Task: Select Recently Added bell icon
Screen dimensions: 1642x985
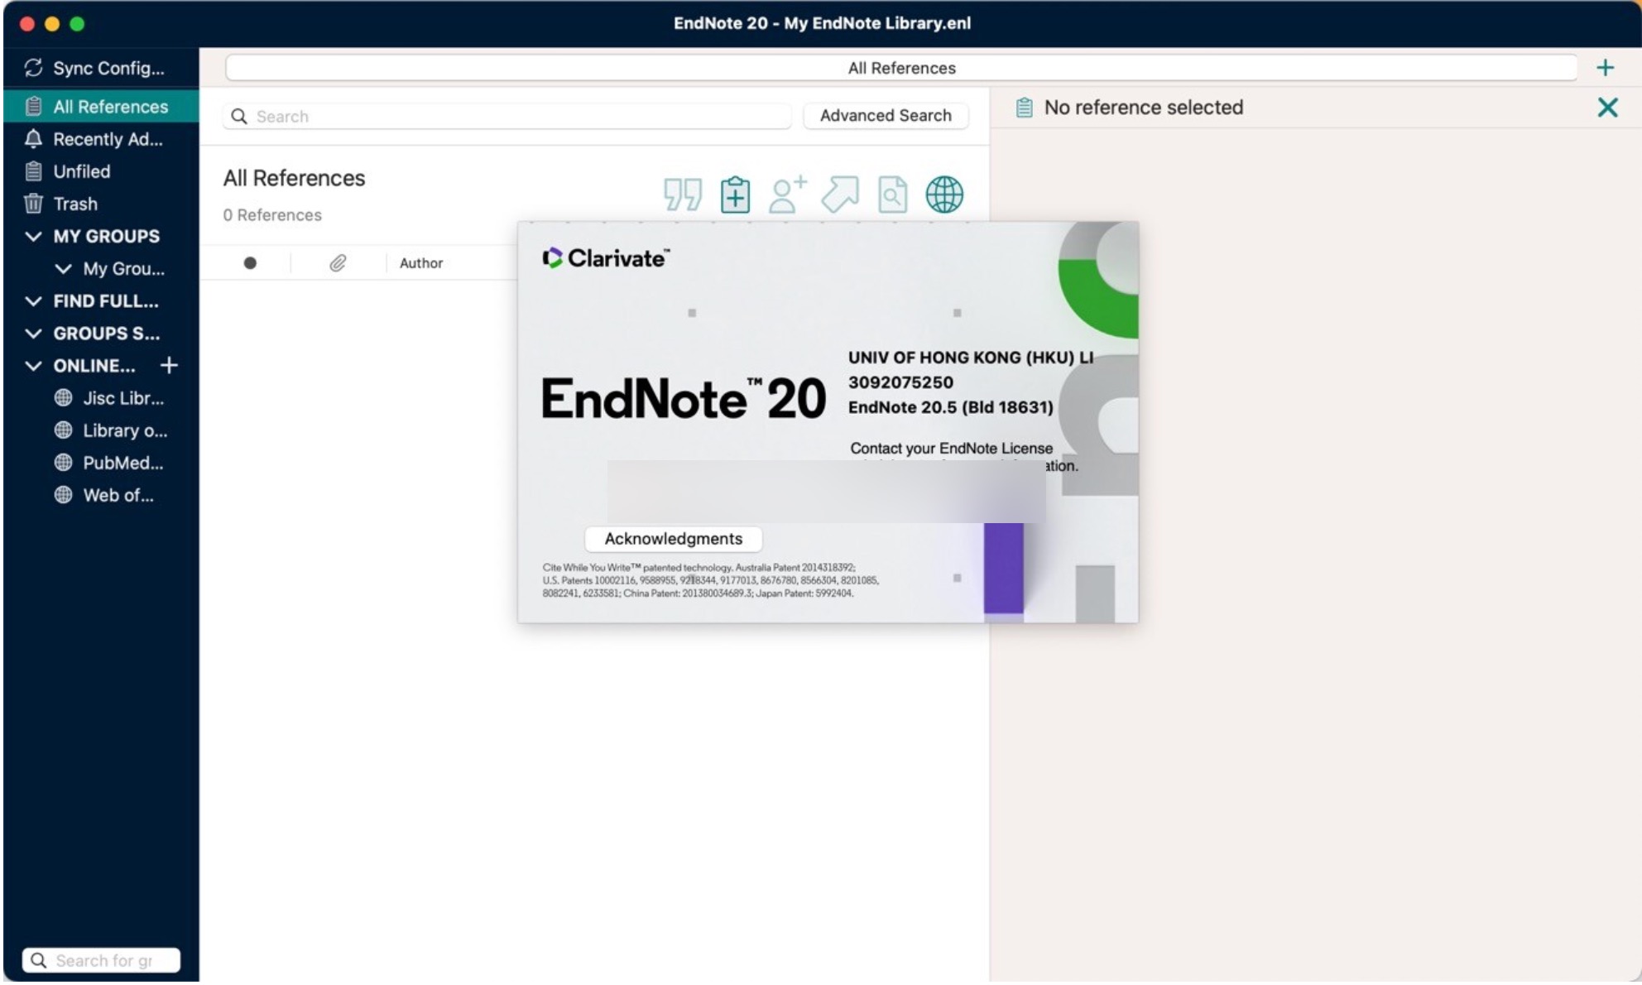Action: [x=33, y=139]
